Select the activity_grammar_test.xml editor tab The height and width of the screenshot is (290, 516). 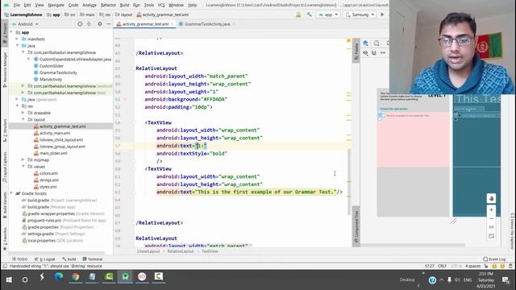pos(145,24)
